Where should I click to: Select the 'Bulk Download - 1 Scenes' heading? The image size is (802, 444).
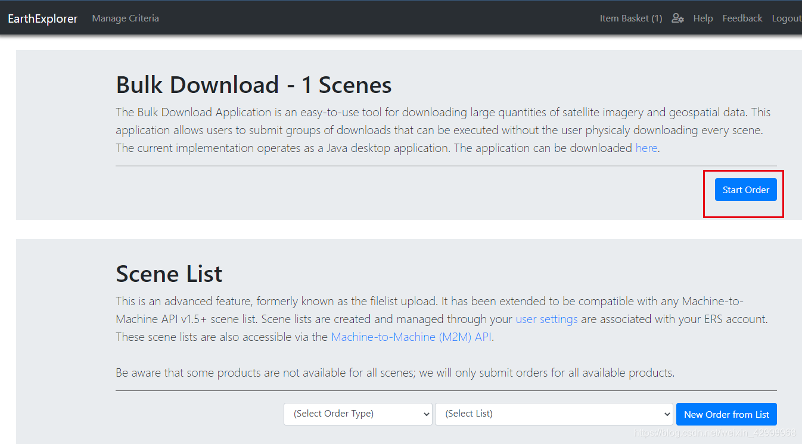[x=254, y=85]
